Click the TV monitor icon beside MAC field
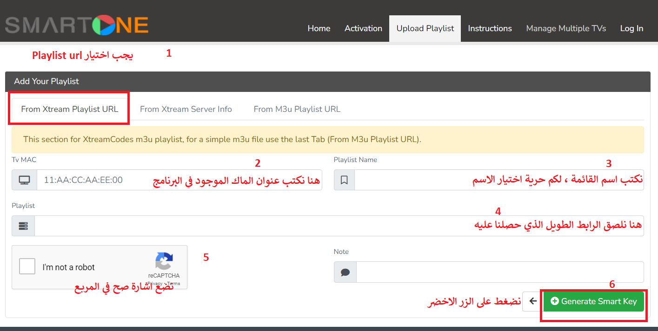 pyautogui.click(x=24, y=180)
